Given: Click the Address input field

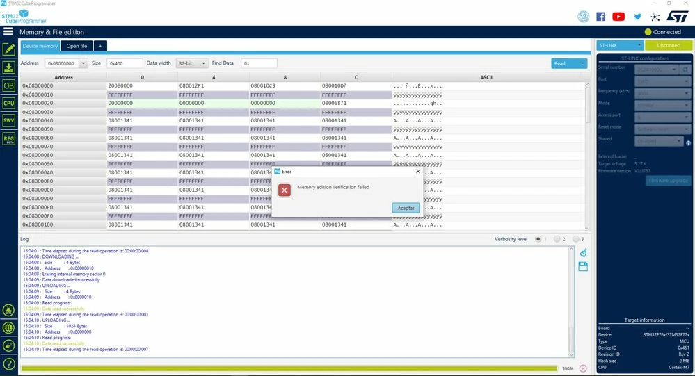Looking at the screenshot, I should coord(61,63).
